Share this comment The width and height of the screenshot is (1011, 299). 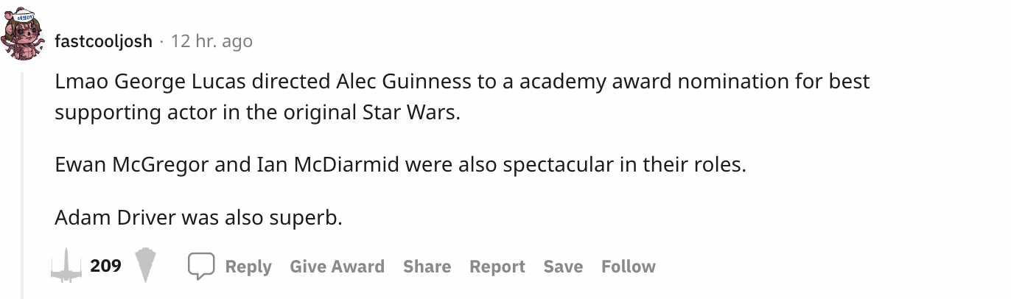427,267
